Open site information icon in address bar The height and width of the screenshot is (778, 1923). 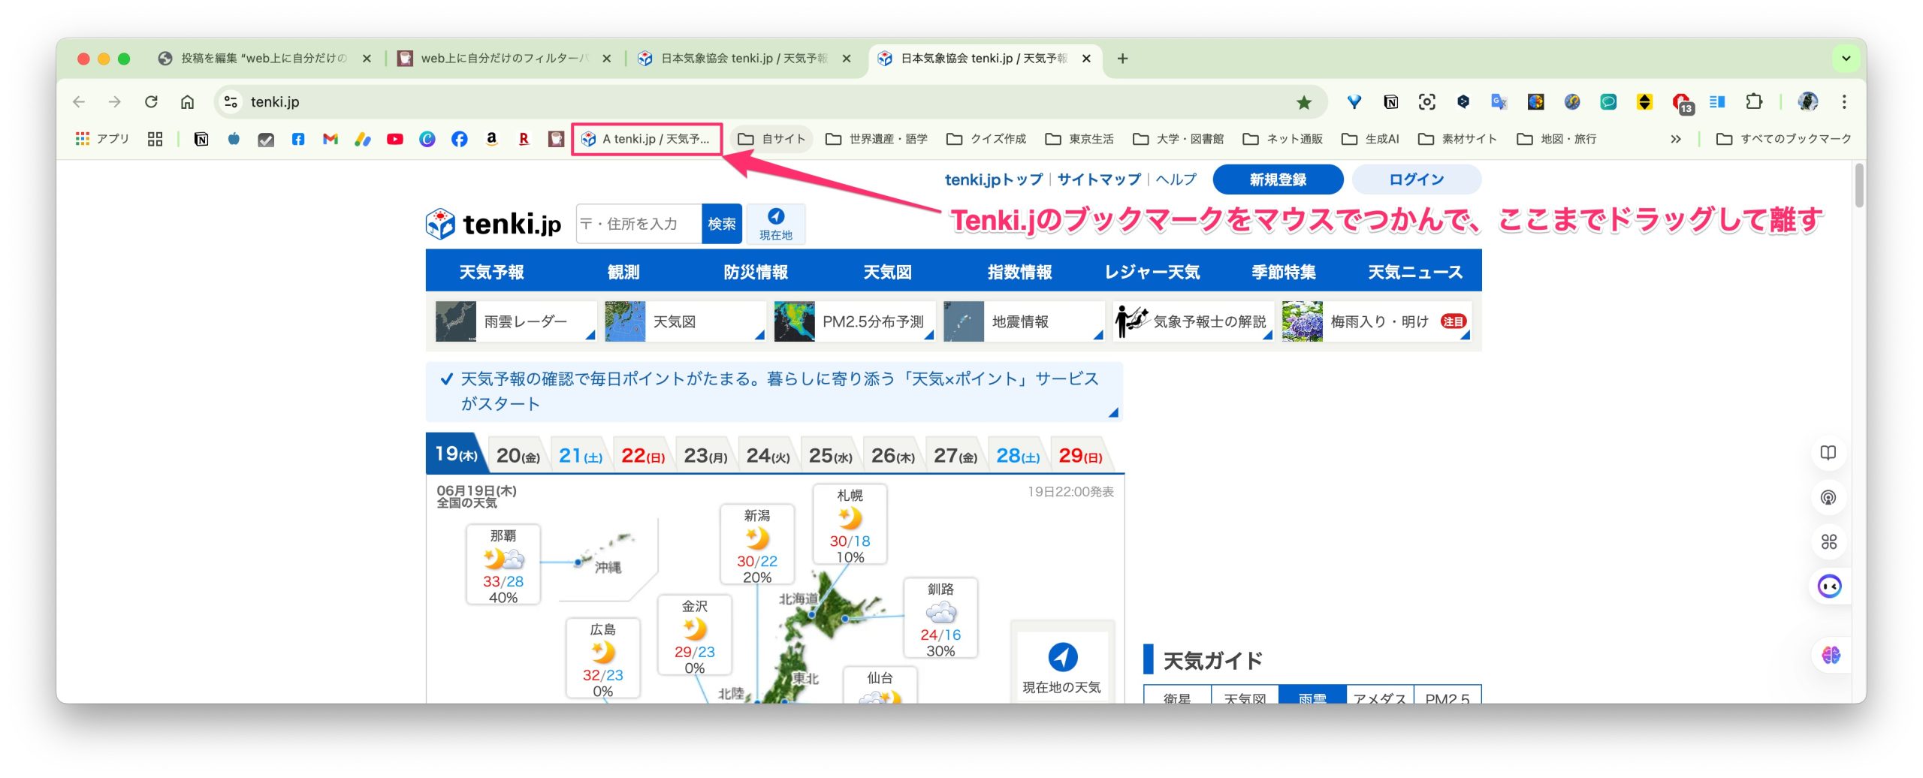coord(231,101)
